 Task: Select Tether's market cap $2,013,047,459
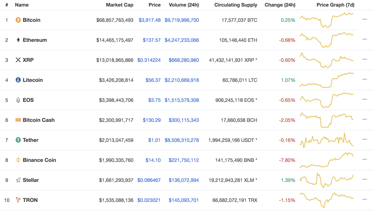(x=116, y=140)
